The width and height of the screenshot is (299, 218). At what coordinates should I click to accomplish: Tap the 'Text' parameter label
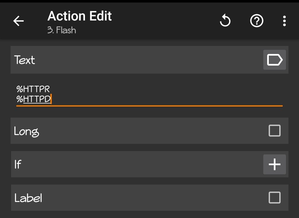pos(25,60)
